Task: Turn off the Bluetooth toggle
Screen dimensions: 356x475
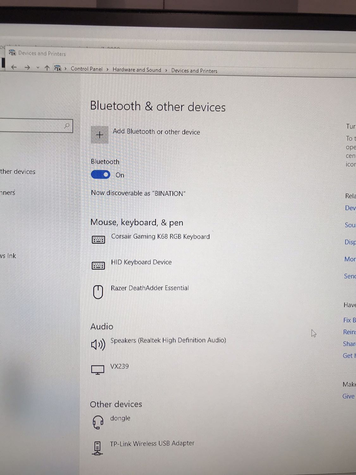Action: 100,174
